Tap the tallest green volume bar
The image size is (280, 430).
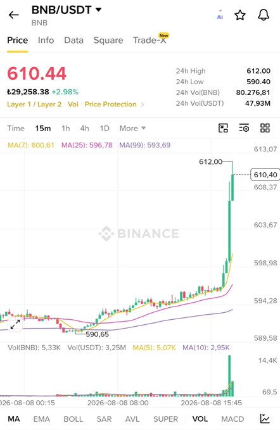tap(229, 376)
